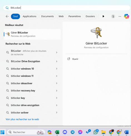Switch to the Dossiers tab

point(90,16)
